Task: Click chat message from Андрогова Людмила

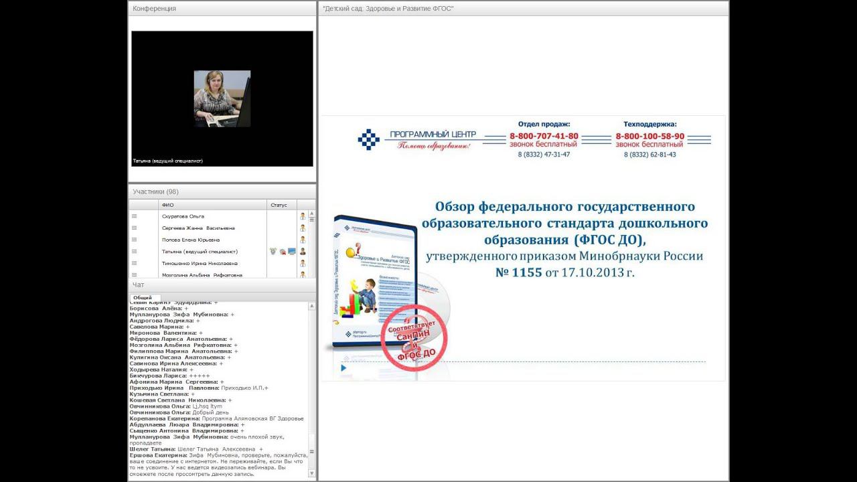Action: (x=165, y=321)
